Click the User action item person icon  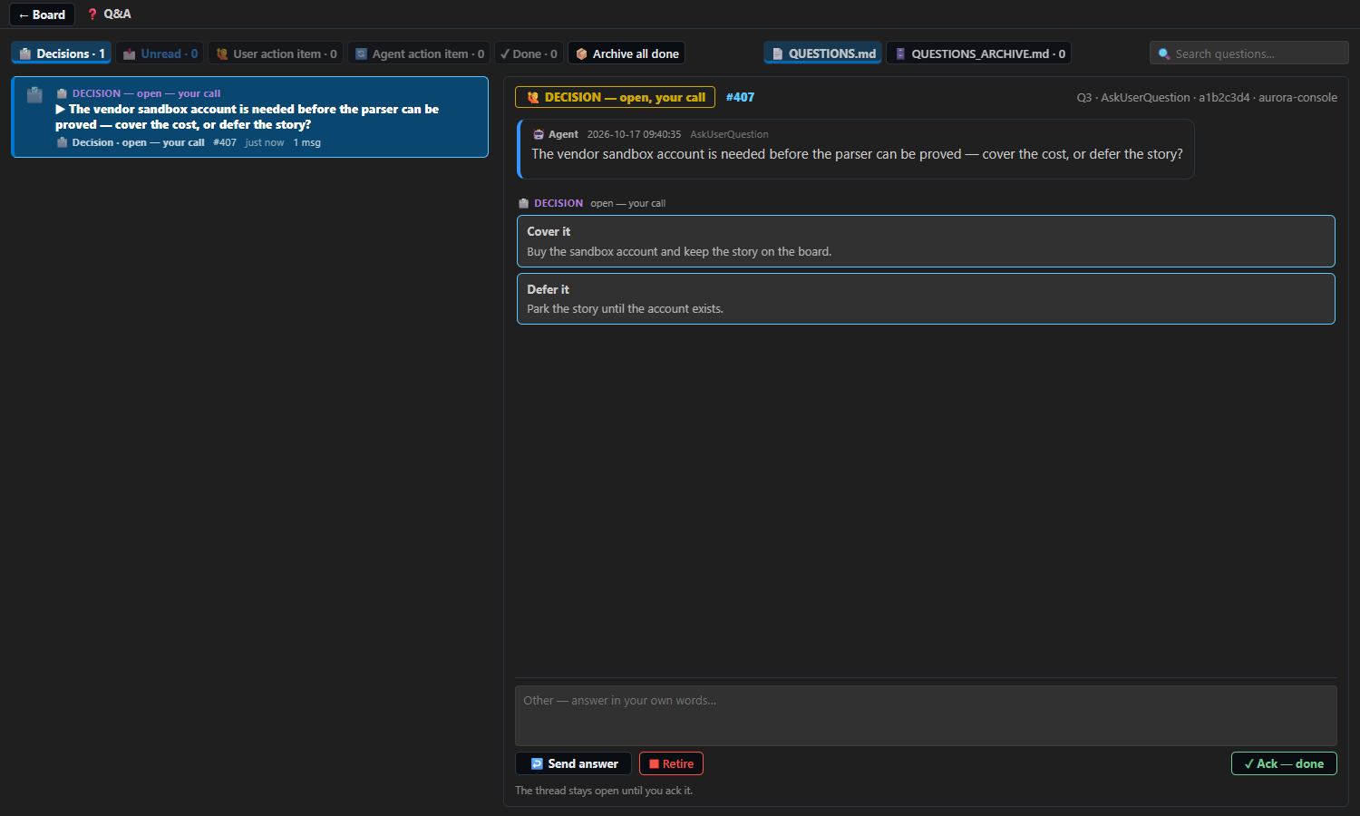[222, 53]
